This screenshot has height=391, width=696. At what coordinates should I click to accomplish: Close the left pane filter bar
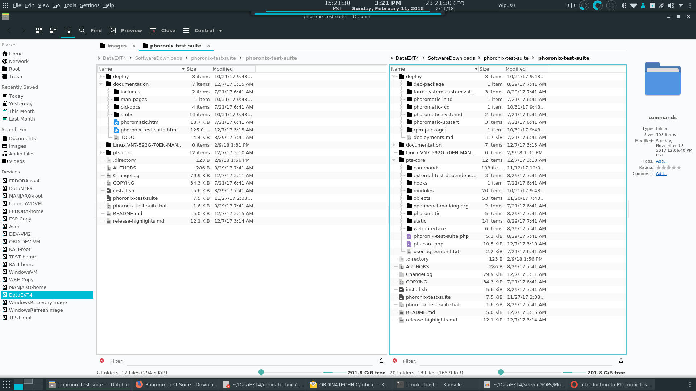pyautogui.click(x=102, y=361)
